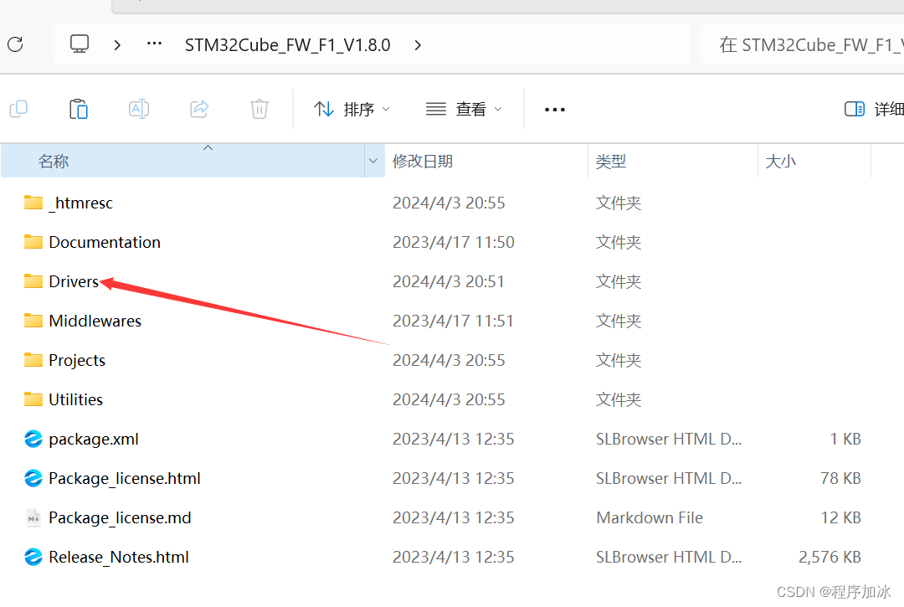The width and height of the screenshot is (904, 607).
Task: Select STM32Cube_FW_F1_V1.8.0 breadcrumb segment
Action: [x=288, y=45]
